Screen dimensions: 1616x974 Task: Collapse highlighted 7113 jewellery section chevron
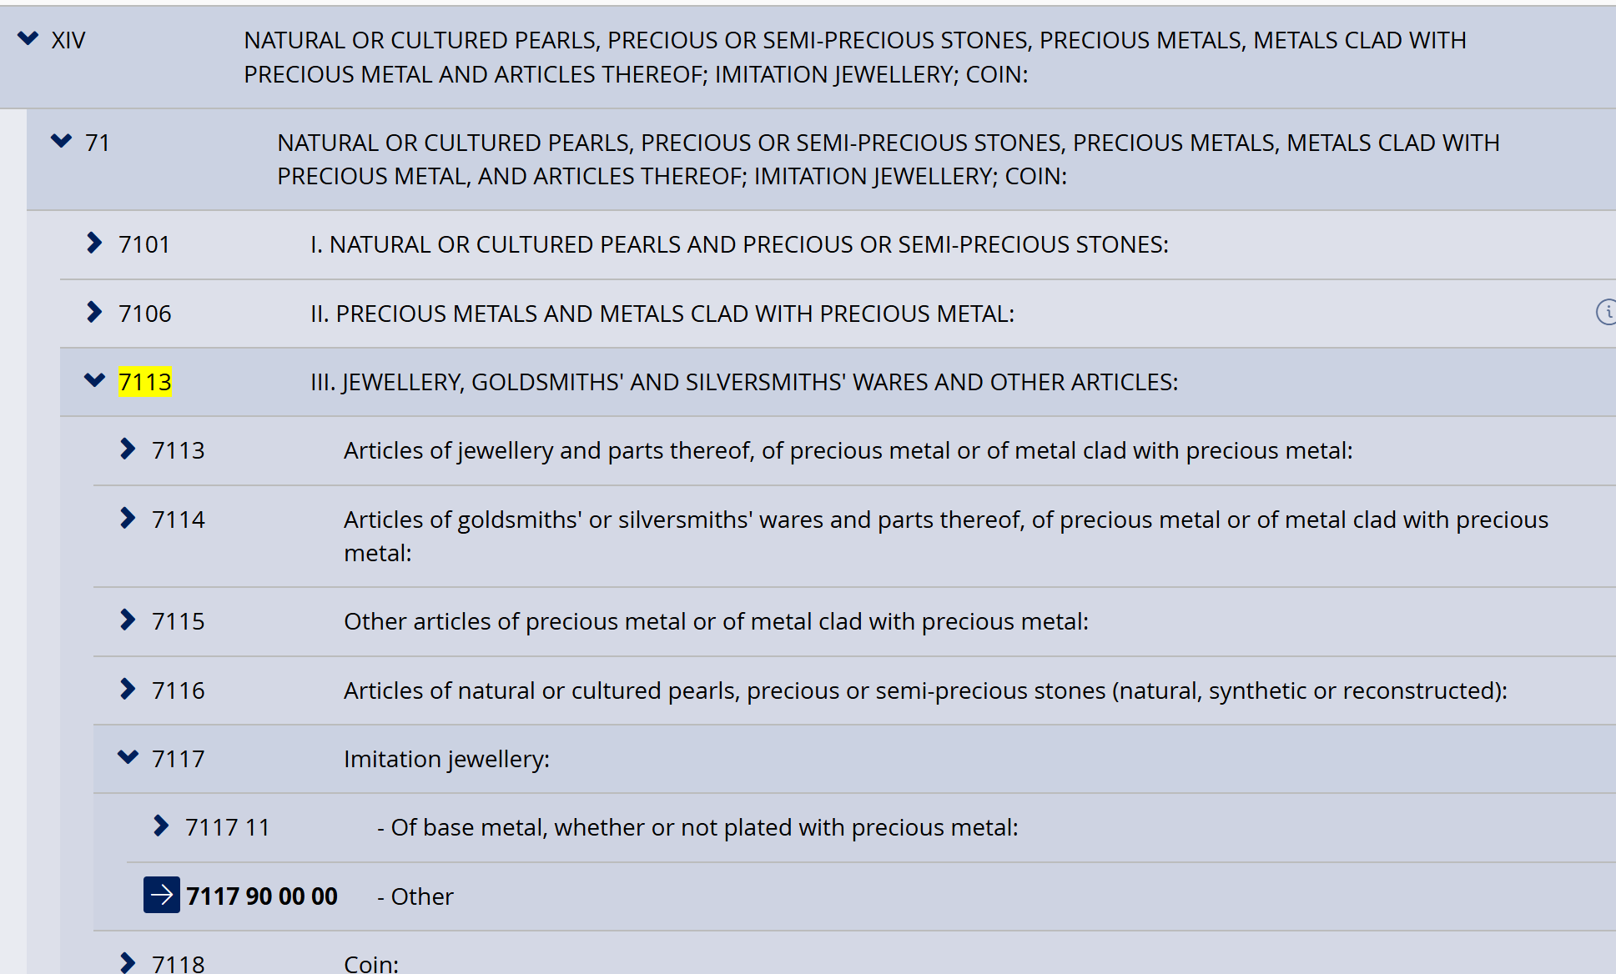(x=95, y=380)
